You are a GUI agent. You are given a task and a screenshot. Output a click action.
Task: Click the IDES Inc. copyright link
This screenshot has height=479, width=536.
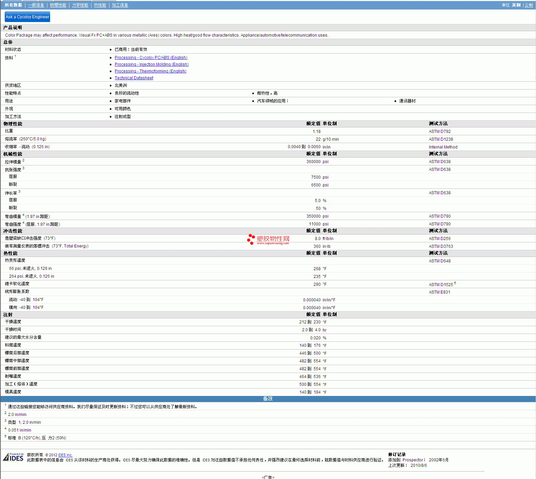(x=65, y=455)
